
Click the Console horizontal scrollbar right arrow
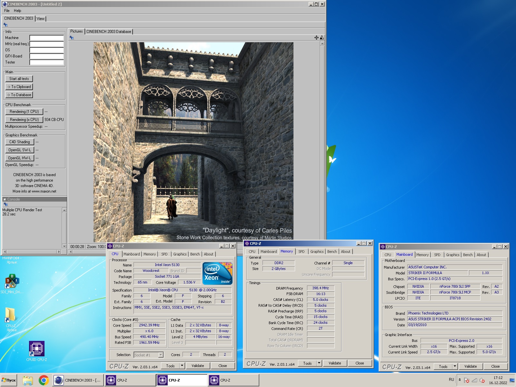tap(59, 252)
